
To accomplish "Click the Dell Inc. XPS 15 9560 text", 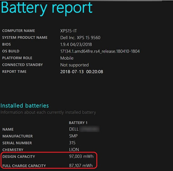I will pos(80,38).
